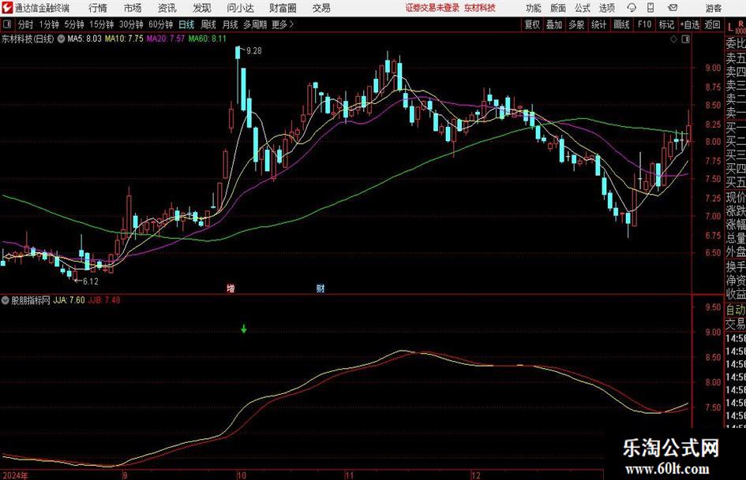Image resolution: width=746 pixels, height=480 pixels.
Task: Switch to 1分钟 period
Action: tap(49, 24)
